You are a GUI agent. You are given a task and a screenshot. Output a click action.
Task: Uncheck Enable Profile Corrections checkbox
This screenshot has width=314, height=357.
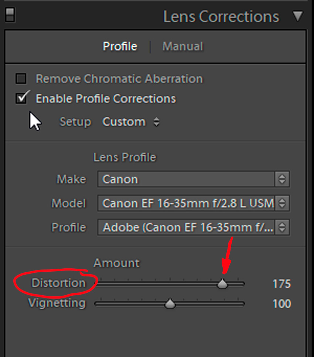pos(21,98)
